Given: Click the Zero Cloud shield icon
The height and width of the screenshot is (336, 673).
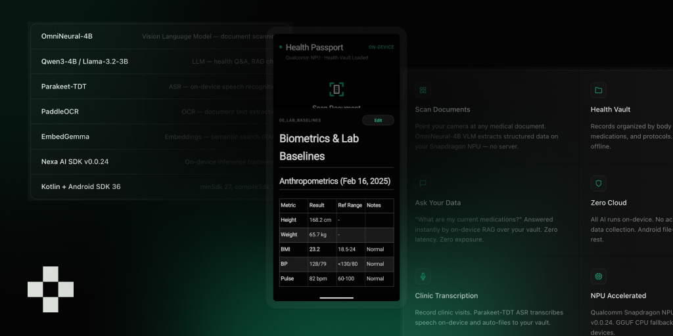Looking at the screenshot, I should pos(598,183).
